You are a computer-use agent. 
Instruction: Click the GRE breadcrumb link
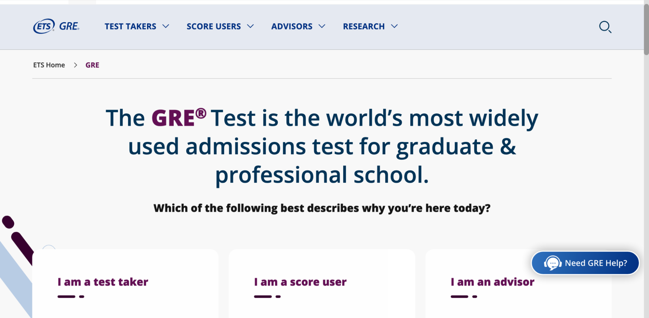pyautogui.click(x=92, y=65)
